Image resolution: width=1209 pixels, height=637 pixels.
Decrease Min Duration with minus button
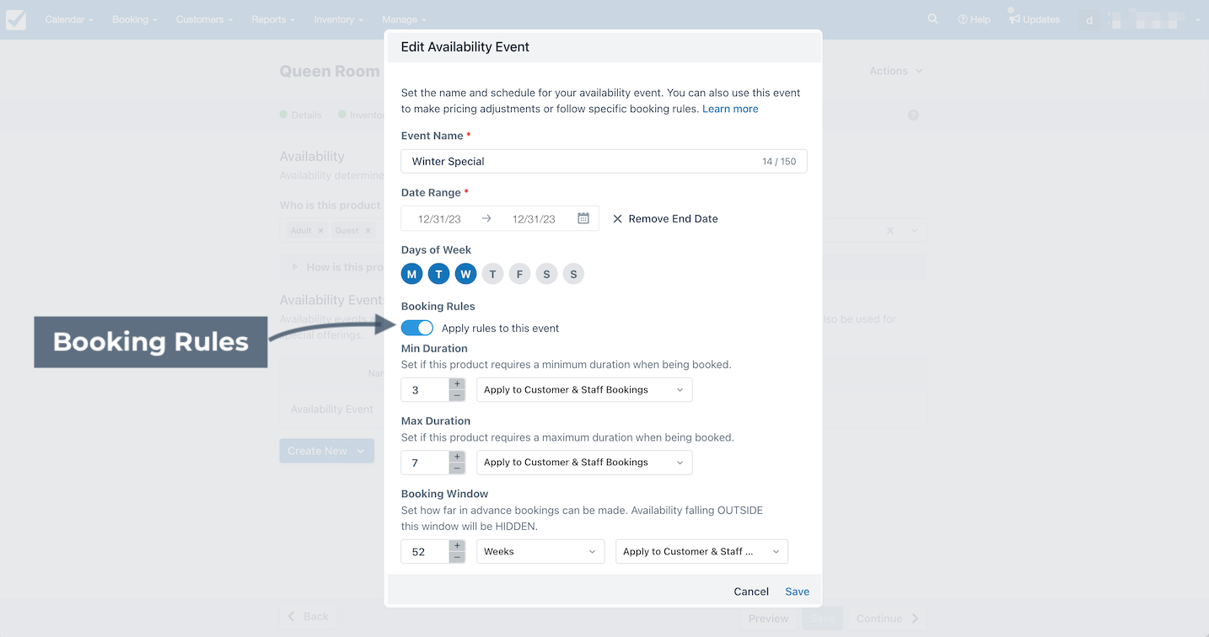click(x=457, y=395)
